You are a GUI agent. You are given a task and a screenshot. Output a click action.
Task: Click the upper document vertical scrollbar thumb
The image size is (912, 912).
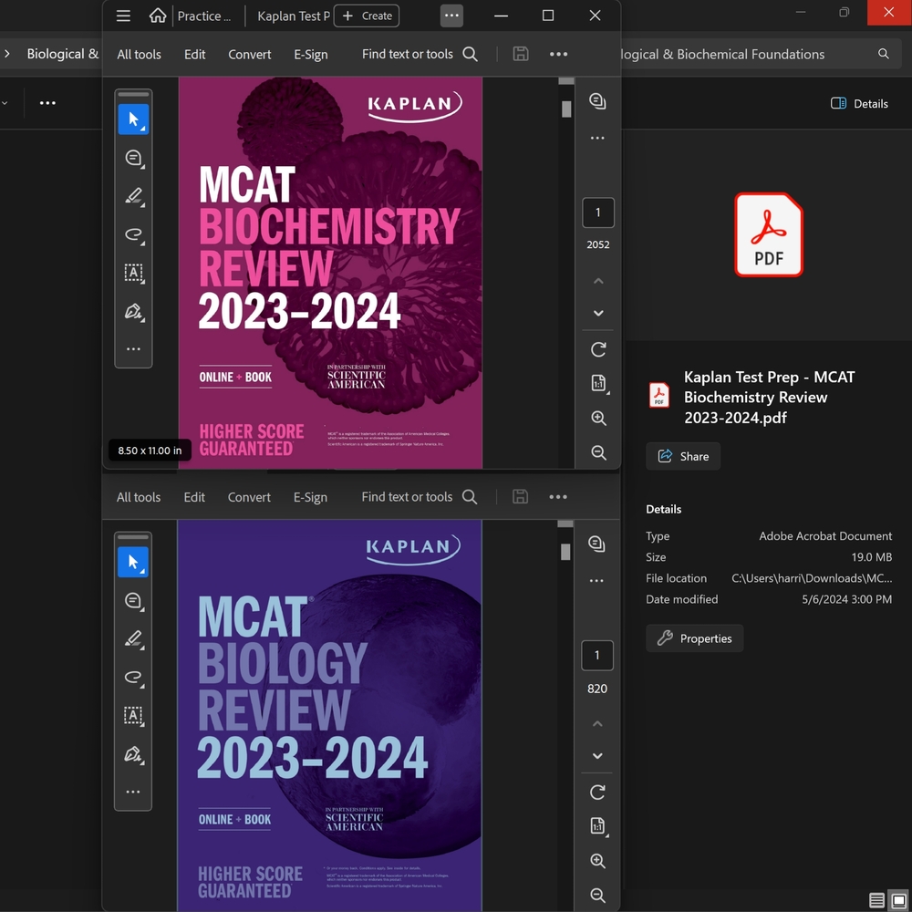pos(566,109)
